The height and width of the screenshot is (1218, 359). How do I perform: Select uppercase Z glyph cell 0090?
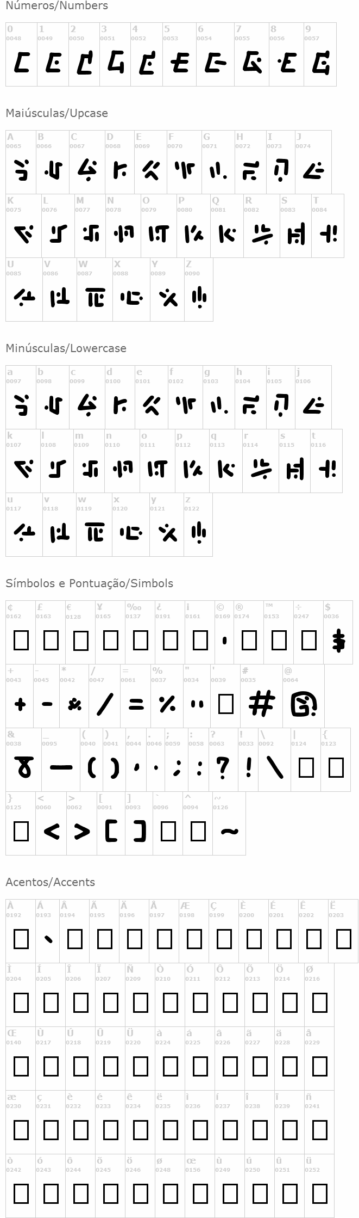click(198, 290)
